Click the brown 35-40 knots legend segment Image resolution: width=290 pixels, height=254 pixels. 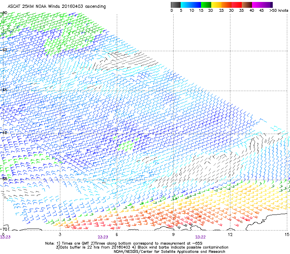pyautogui.click(x=247, y=5)
